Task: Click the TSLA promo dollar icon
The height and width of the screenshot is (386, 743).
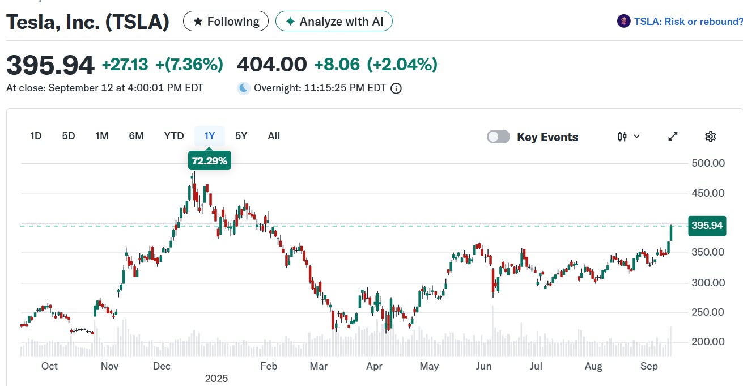Action: click(623, 22)
